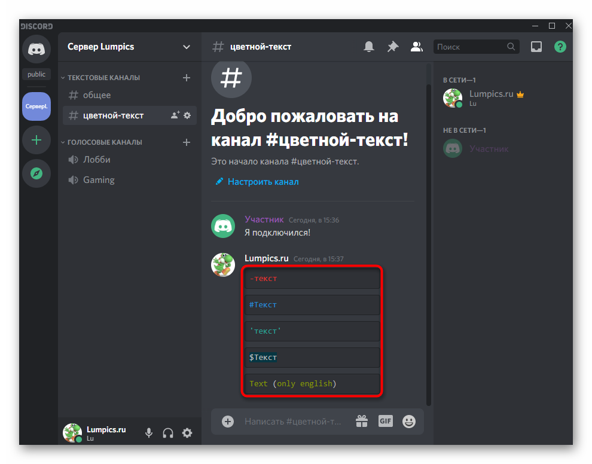Open the green Help question icon
This screenshot has width=592, height=464.
pyautogui.click(x=560, y=47)
